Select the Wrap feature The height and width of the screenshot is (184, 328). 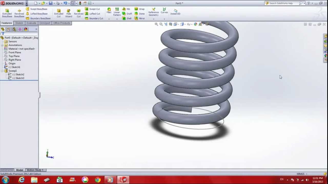point(140,9)
